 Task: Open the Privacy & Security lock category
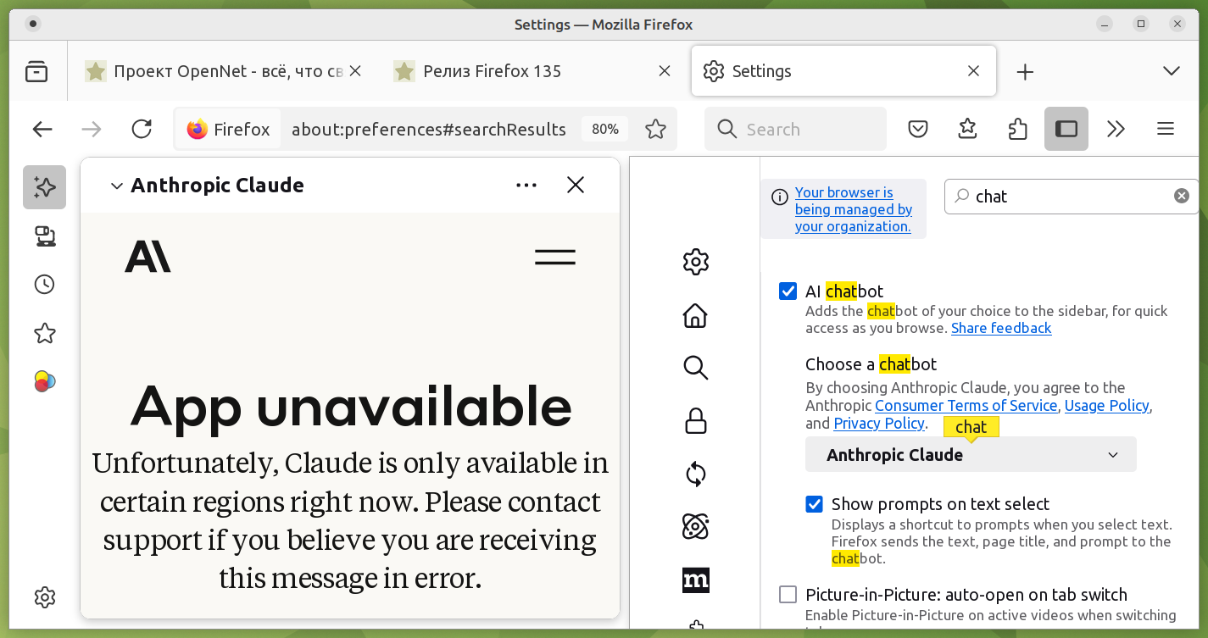(695, 420)
